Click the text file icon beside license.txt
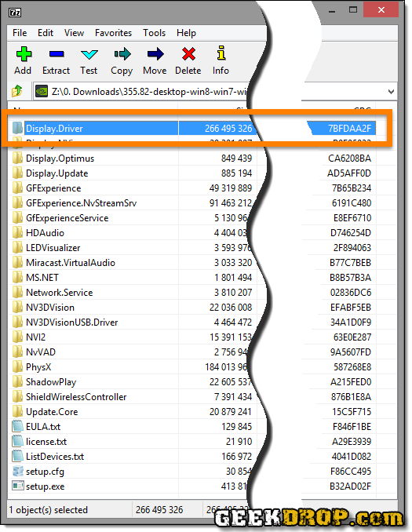The image size is (412, 532). coord(17,442)
